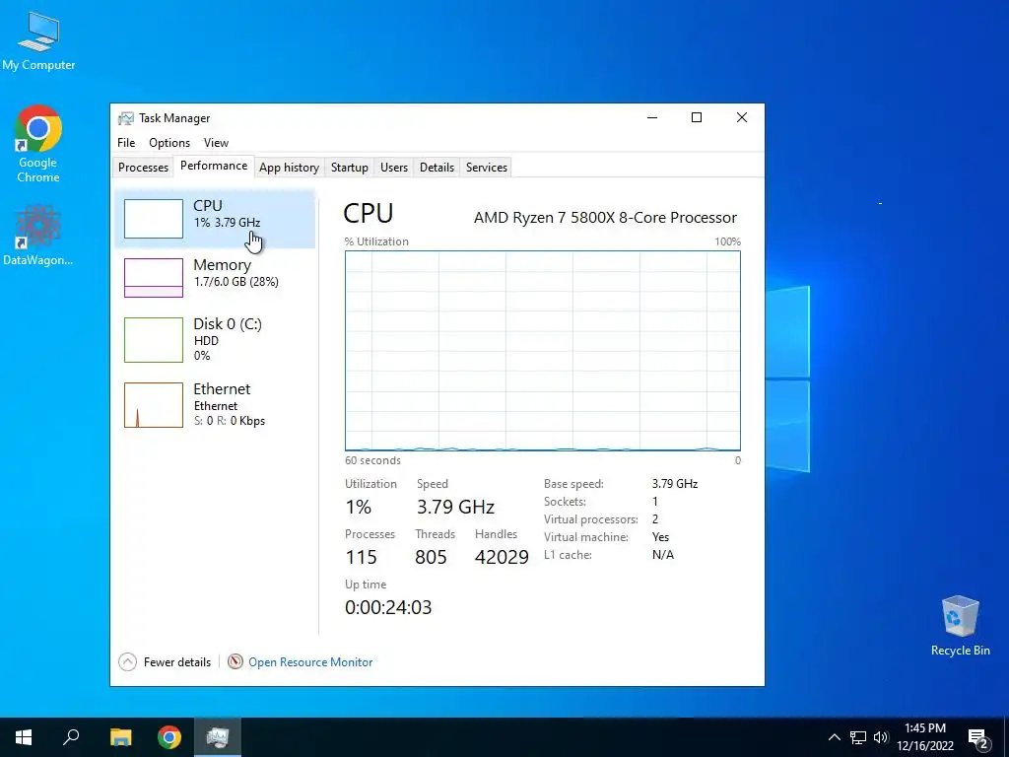Close the Task Manager window
1009x757 pixels.
(741, 117)
